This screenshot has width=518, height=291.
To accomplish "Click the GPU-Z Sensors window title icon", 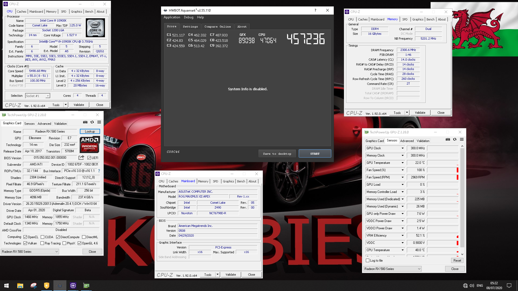I will pyautogui.click(x=366, y=132).
